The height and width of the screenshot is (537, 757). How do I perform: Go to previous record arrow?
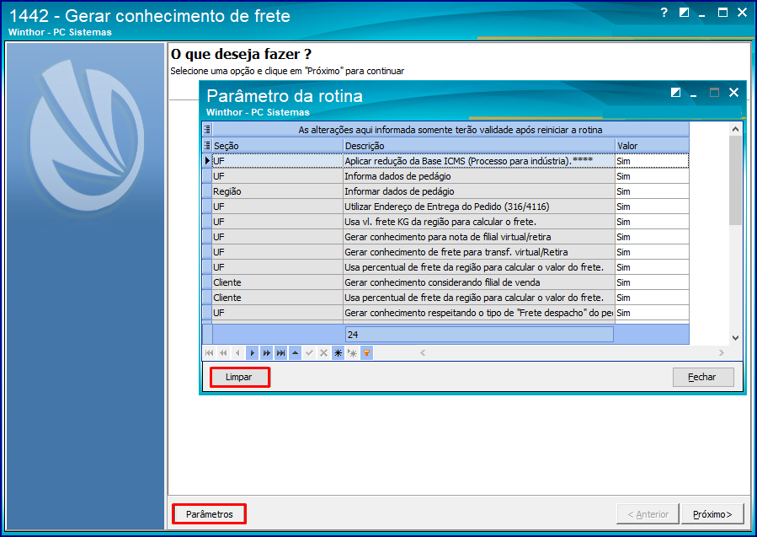(x=237, y=353)
